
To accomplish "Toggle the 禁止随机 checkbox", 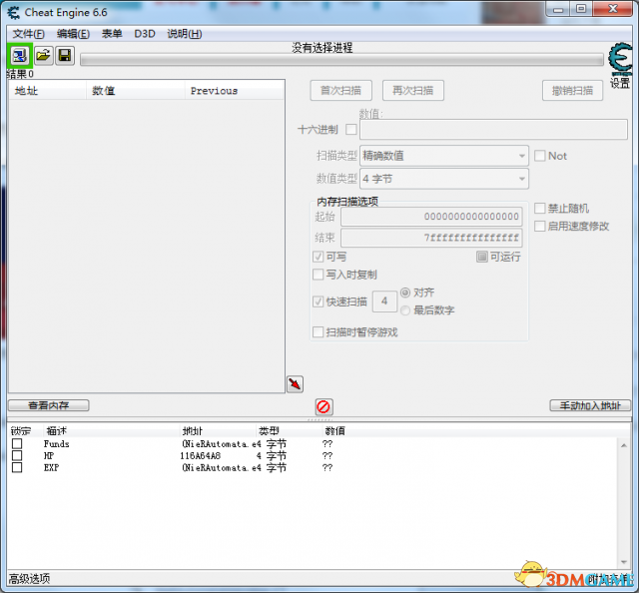I will coord(539,209).
